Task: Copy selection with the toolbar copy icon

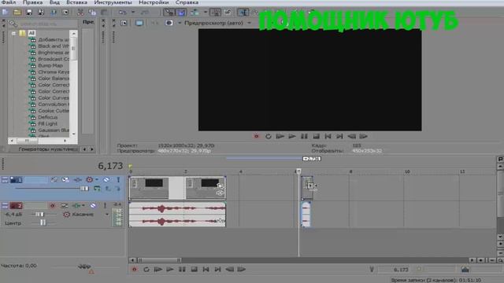Action: 92,13
